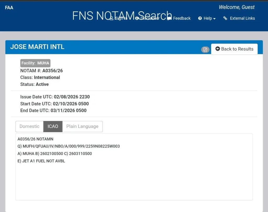Viewport: 268px width, 212px height.
Task: Click the Facility MUHA badge
Action: [35, 63]
